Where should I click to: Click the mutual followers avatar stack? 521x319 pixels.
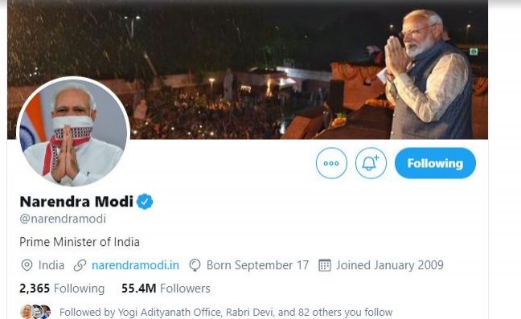coord(36,312)
